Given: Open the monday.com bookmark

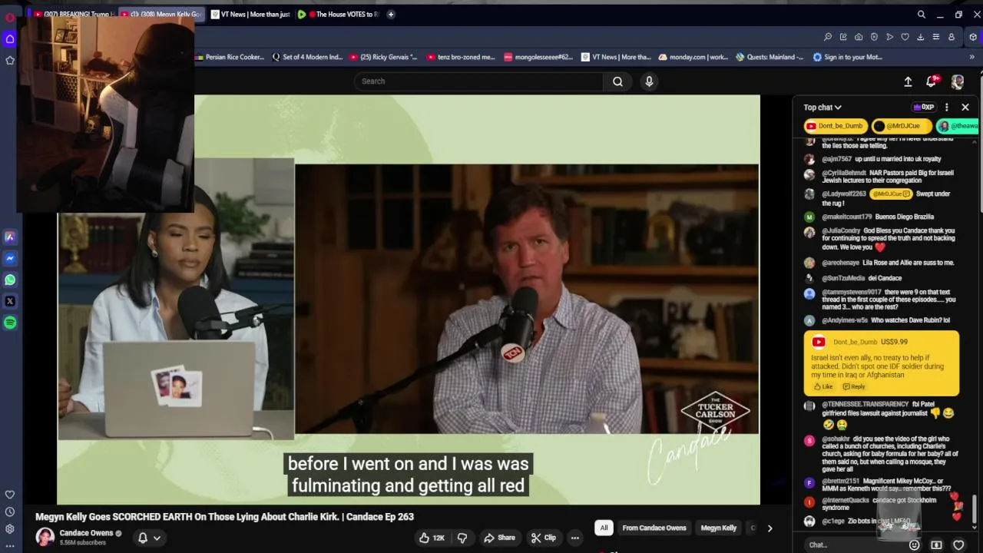Looking at the screenshot, I should 693,57.
